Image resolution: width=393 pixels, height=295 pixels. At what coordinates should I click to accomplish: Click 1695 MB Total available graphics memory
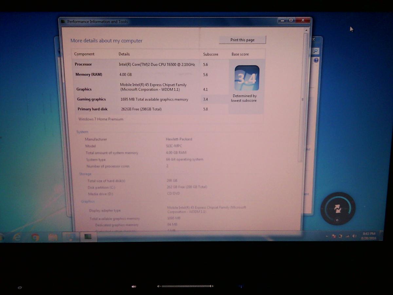click(154, 99)
